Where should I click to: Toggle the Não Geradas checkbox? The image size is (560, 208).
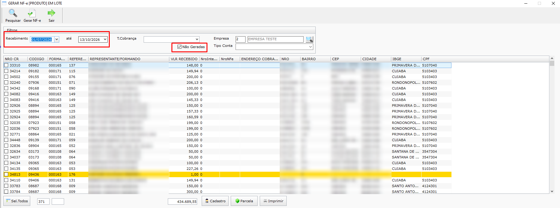coord(179,47)
